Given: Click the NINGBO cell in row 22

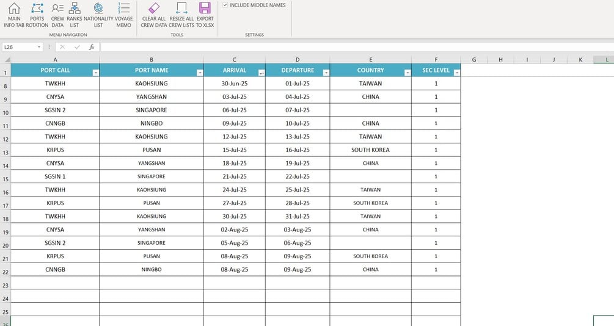Looking at the screenshot, I should (x=152, y=270).
